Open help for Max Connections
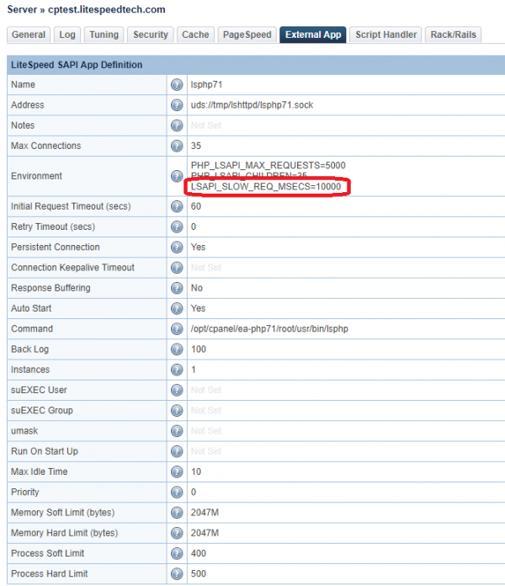The image size is (505, 586). pos(177,146)
